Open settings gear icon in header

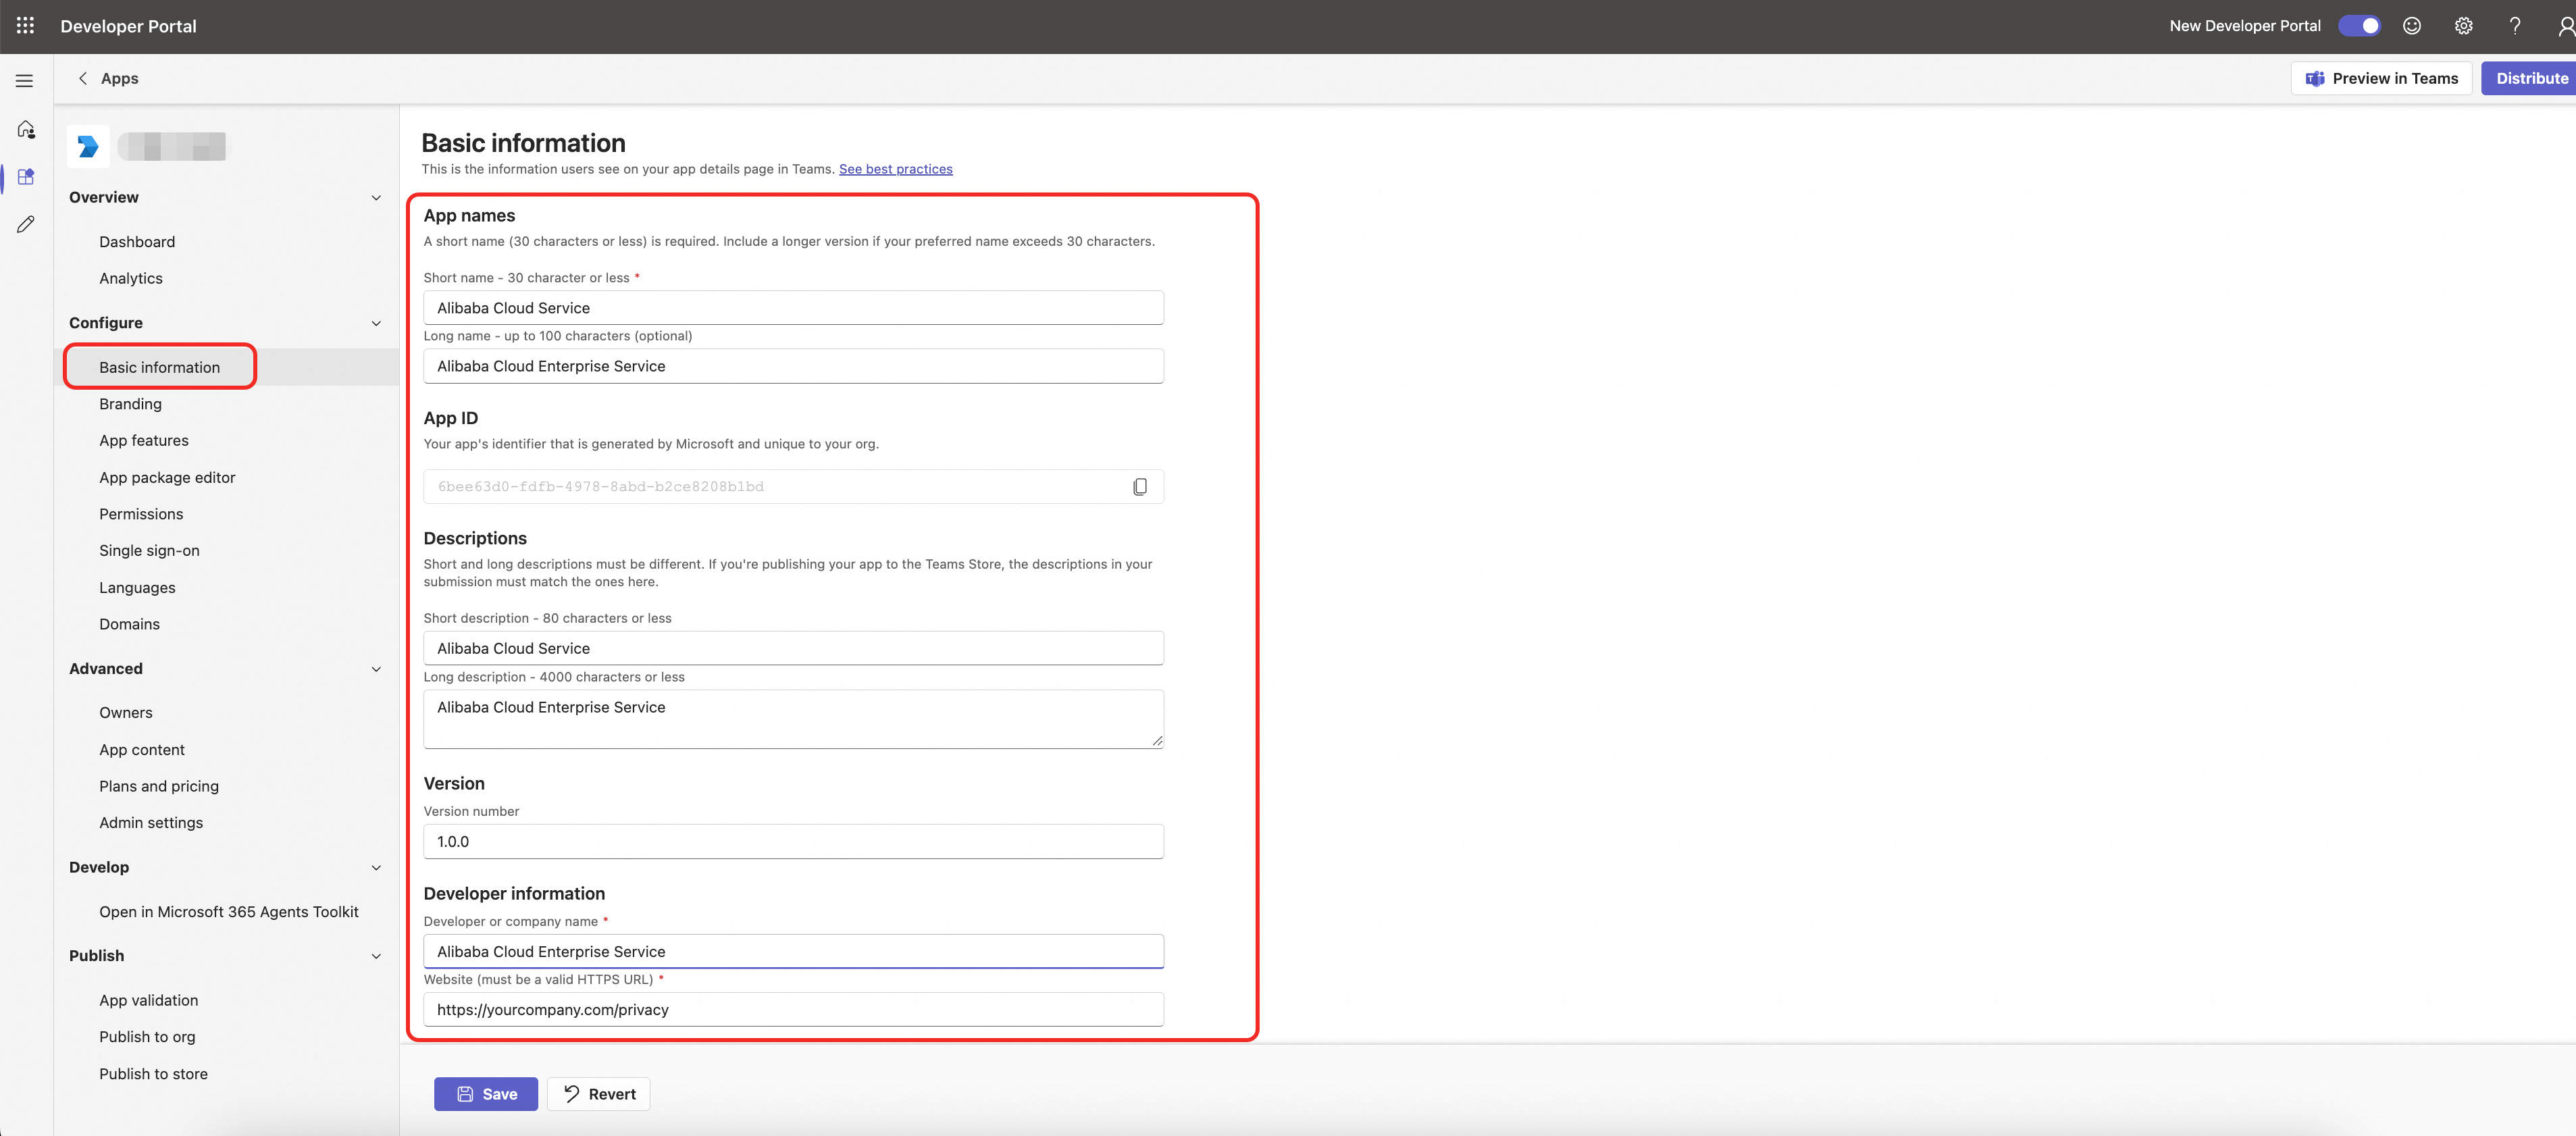point(2463,26)
